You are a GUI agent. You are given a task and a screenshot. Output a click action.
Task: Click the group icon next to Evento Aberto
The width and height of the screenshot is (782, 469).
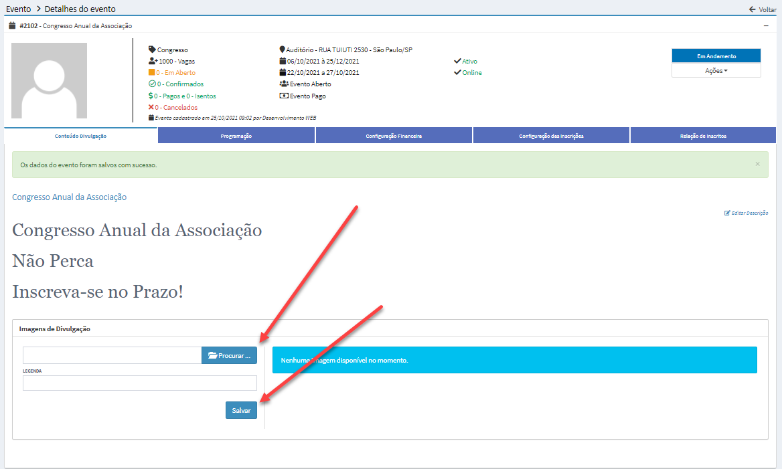(x=283, y=84)
